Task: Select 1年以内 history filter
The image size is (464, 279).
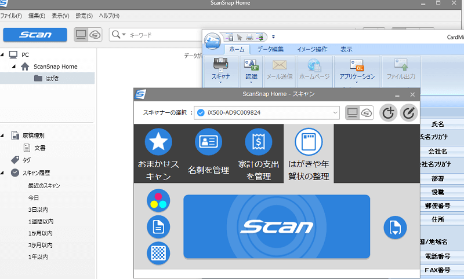Action: pos(38,257)
